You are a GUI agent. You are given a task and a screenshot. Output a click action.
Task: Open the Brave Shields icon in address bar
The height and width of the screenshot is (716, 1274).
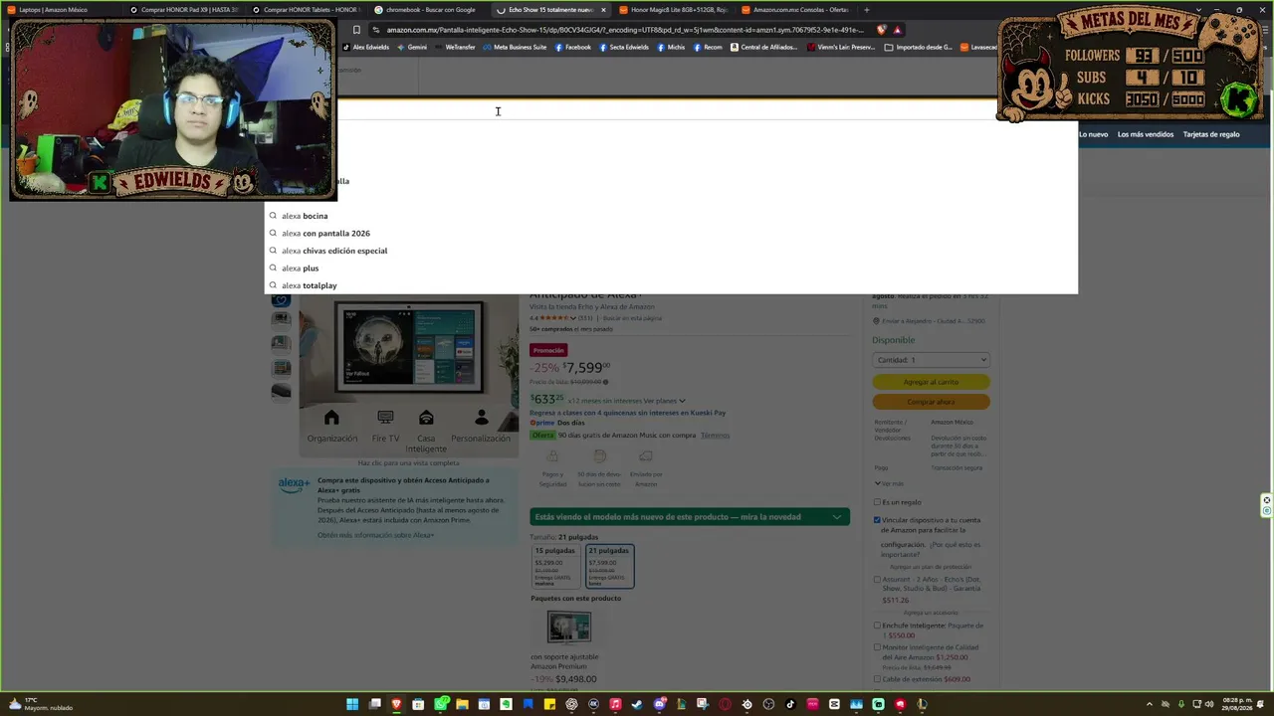[881, 30]
